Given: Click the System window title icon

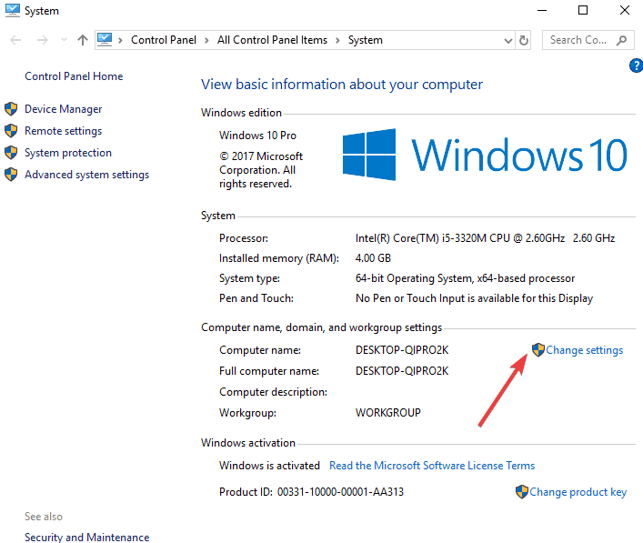Looking at the screenshot, I should click(x=13, y=10).
